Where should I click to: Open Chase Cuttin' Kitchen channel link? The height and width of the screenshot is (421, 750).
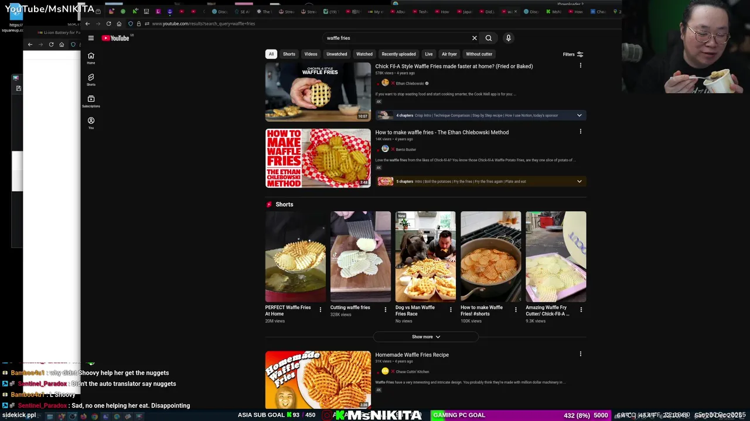pyautogui.click(x=412, y=371)
